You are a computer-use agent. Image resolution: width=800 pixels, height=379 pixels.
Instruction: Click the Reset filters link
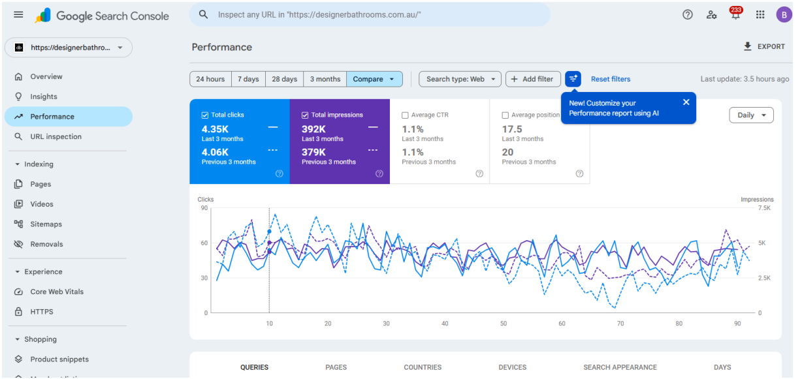[x=611, y=79]
